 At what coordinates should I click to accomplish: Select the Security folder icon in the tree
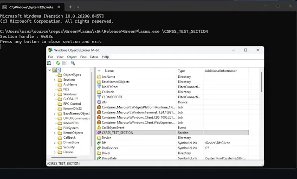pos(60,147)
